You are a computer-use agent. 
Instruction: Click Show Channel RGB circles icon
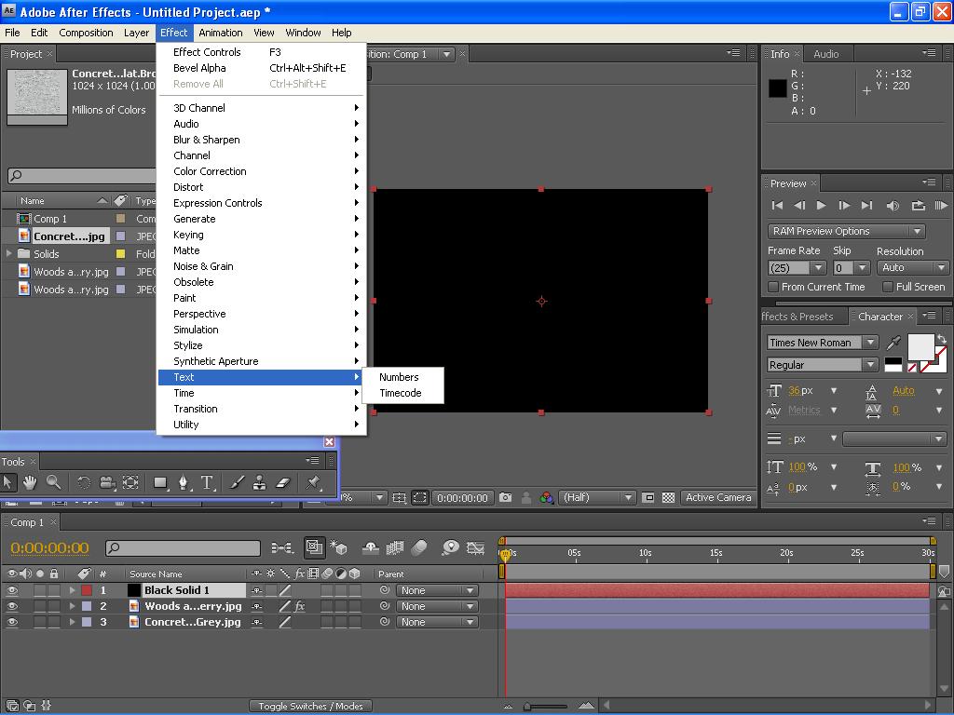(546, 497)
